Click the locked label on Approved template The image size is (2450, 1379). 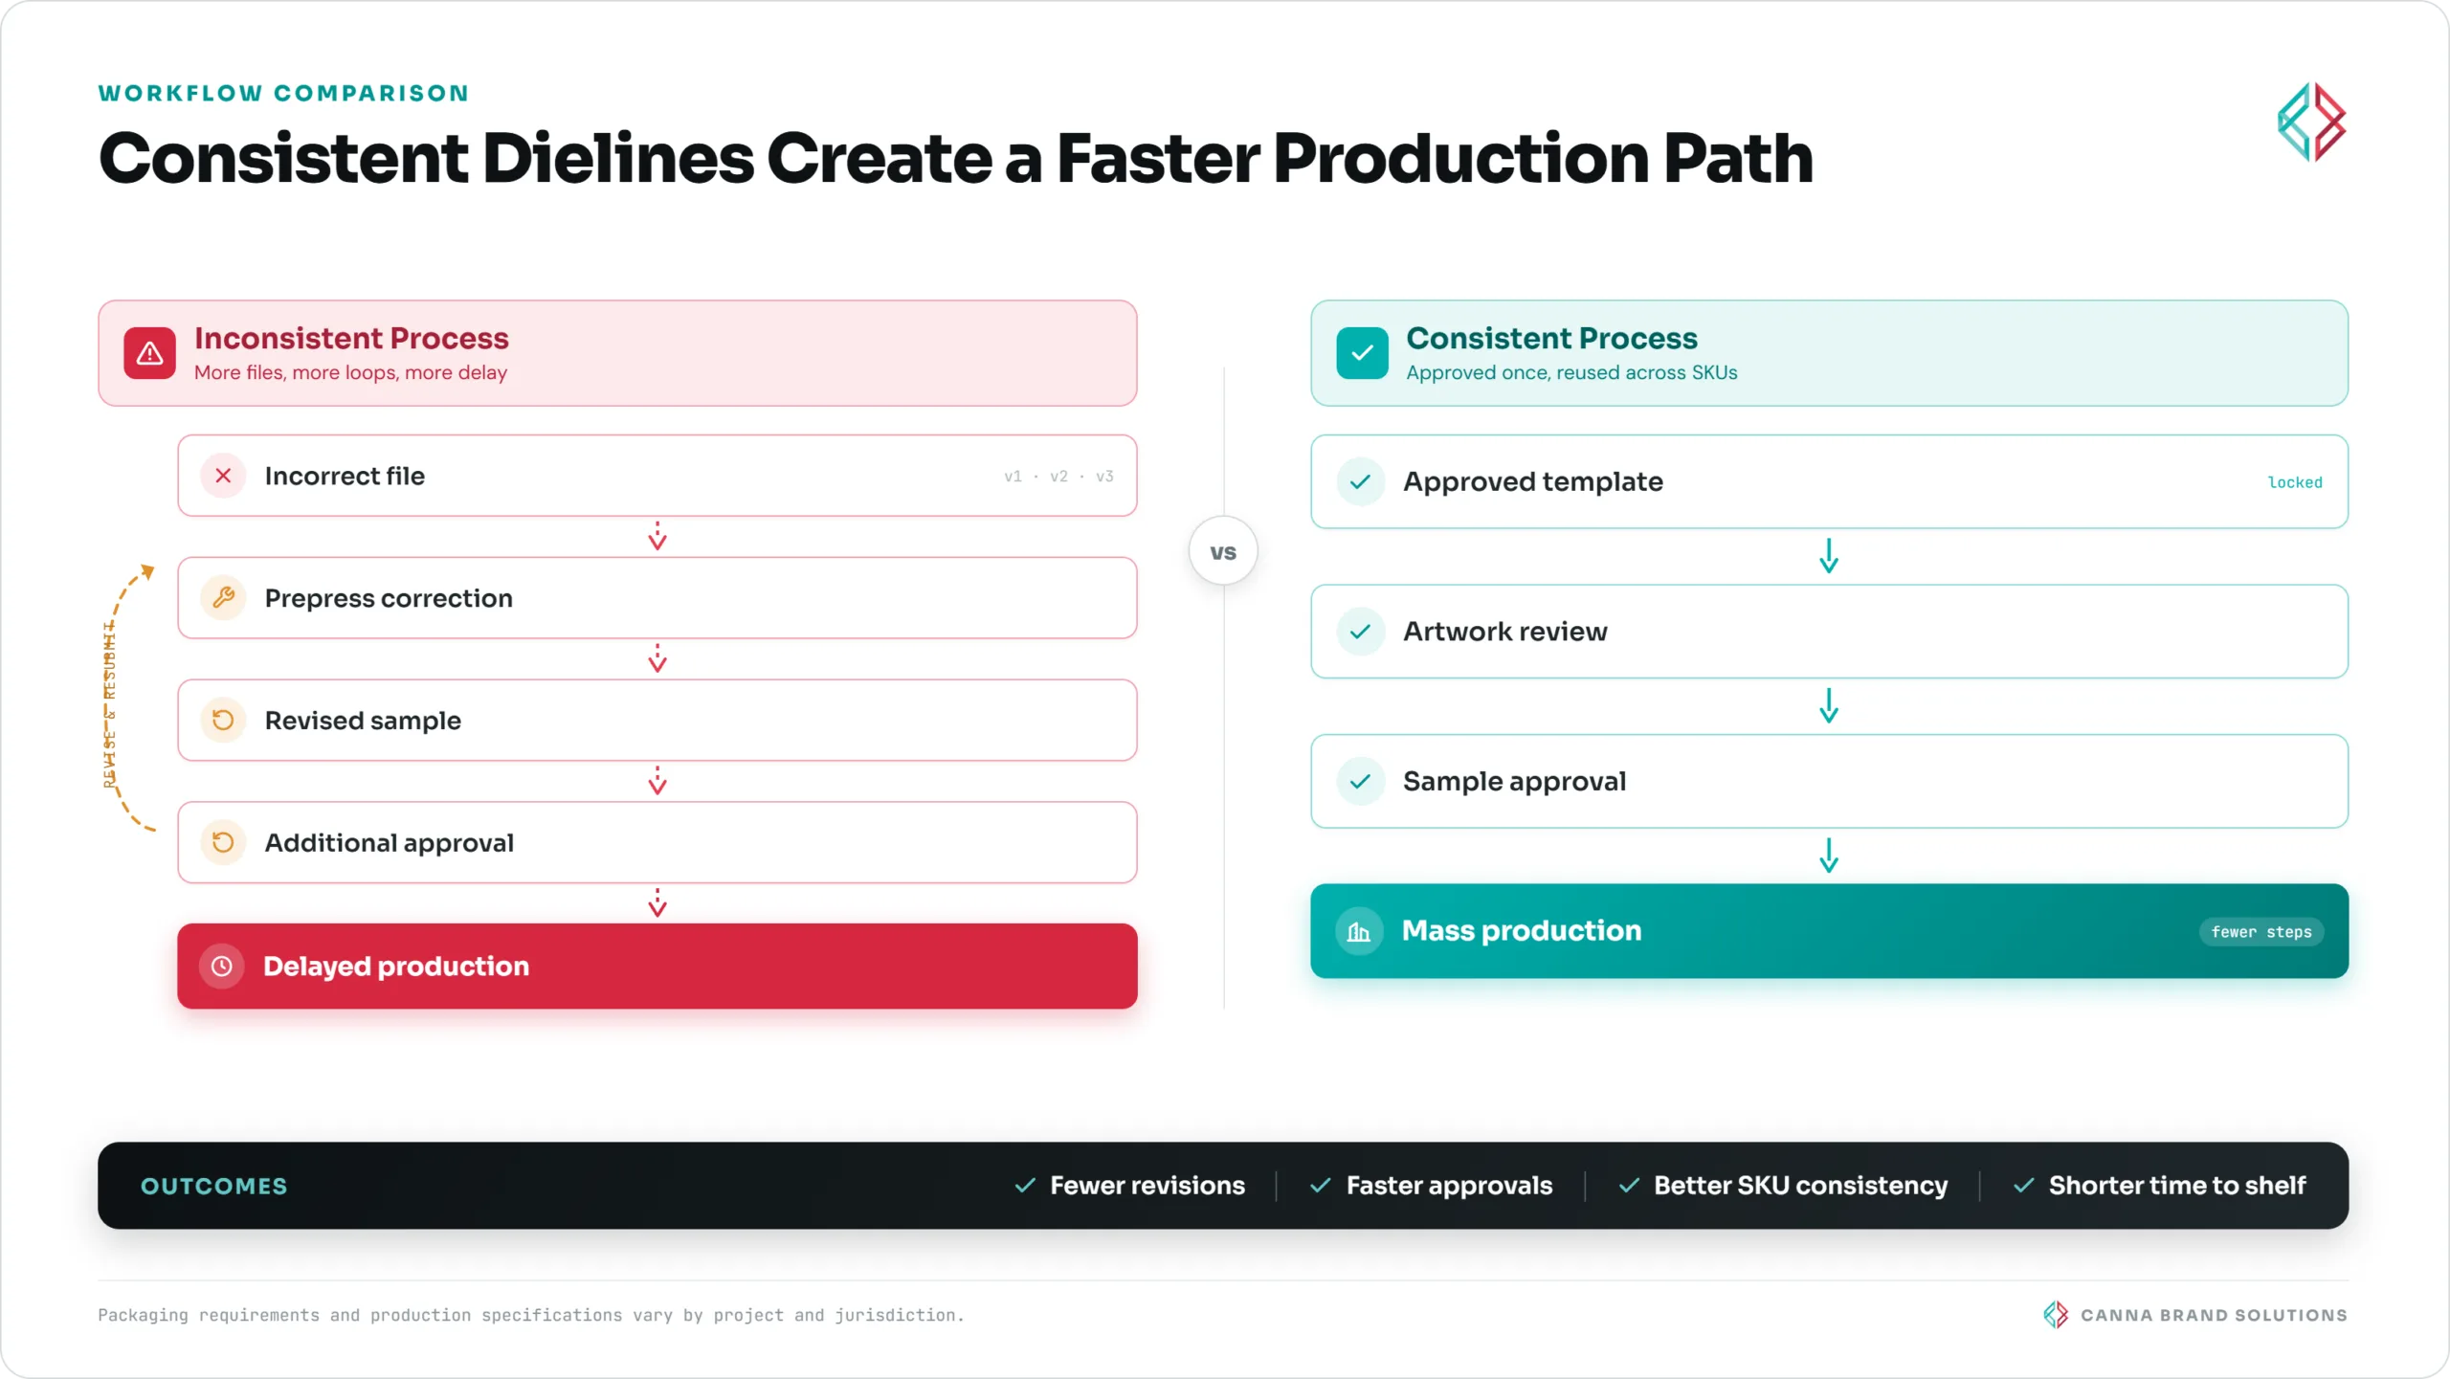point(2295,482)
